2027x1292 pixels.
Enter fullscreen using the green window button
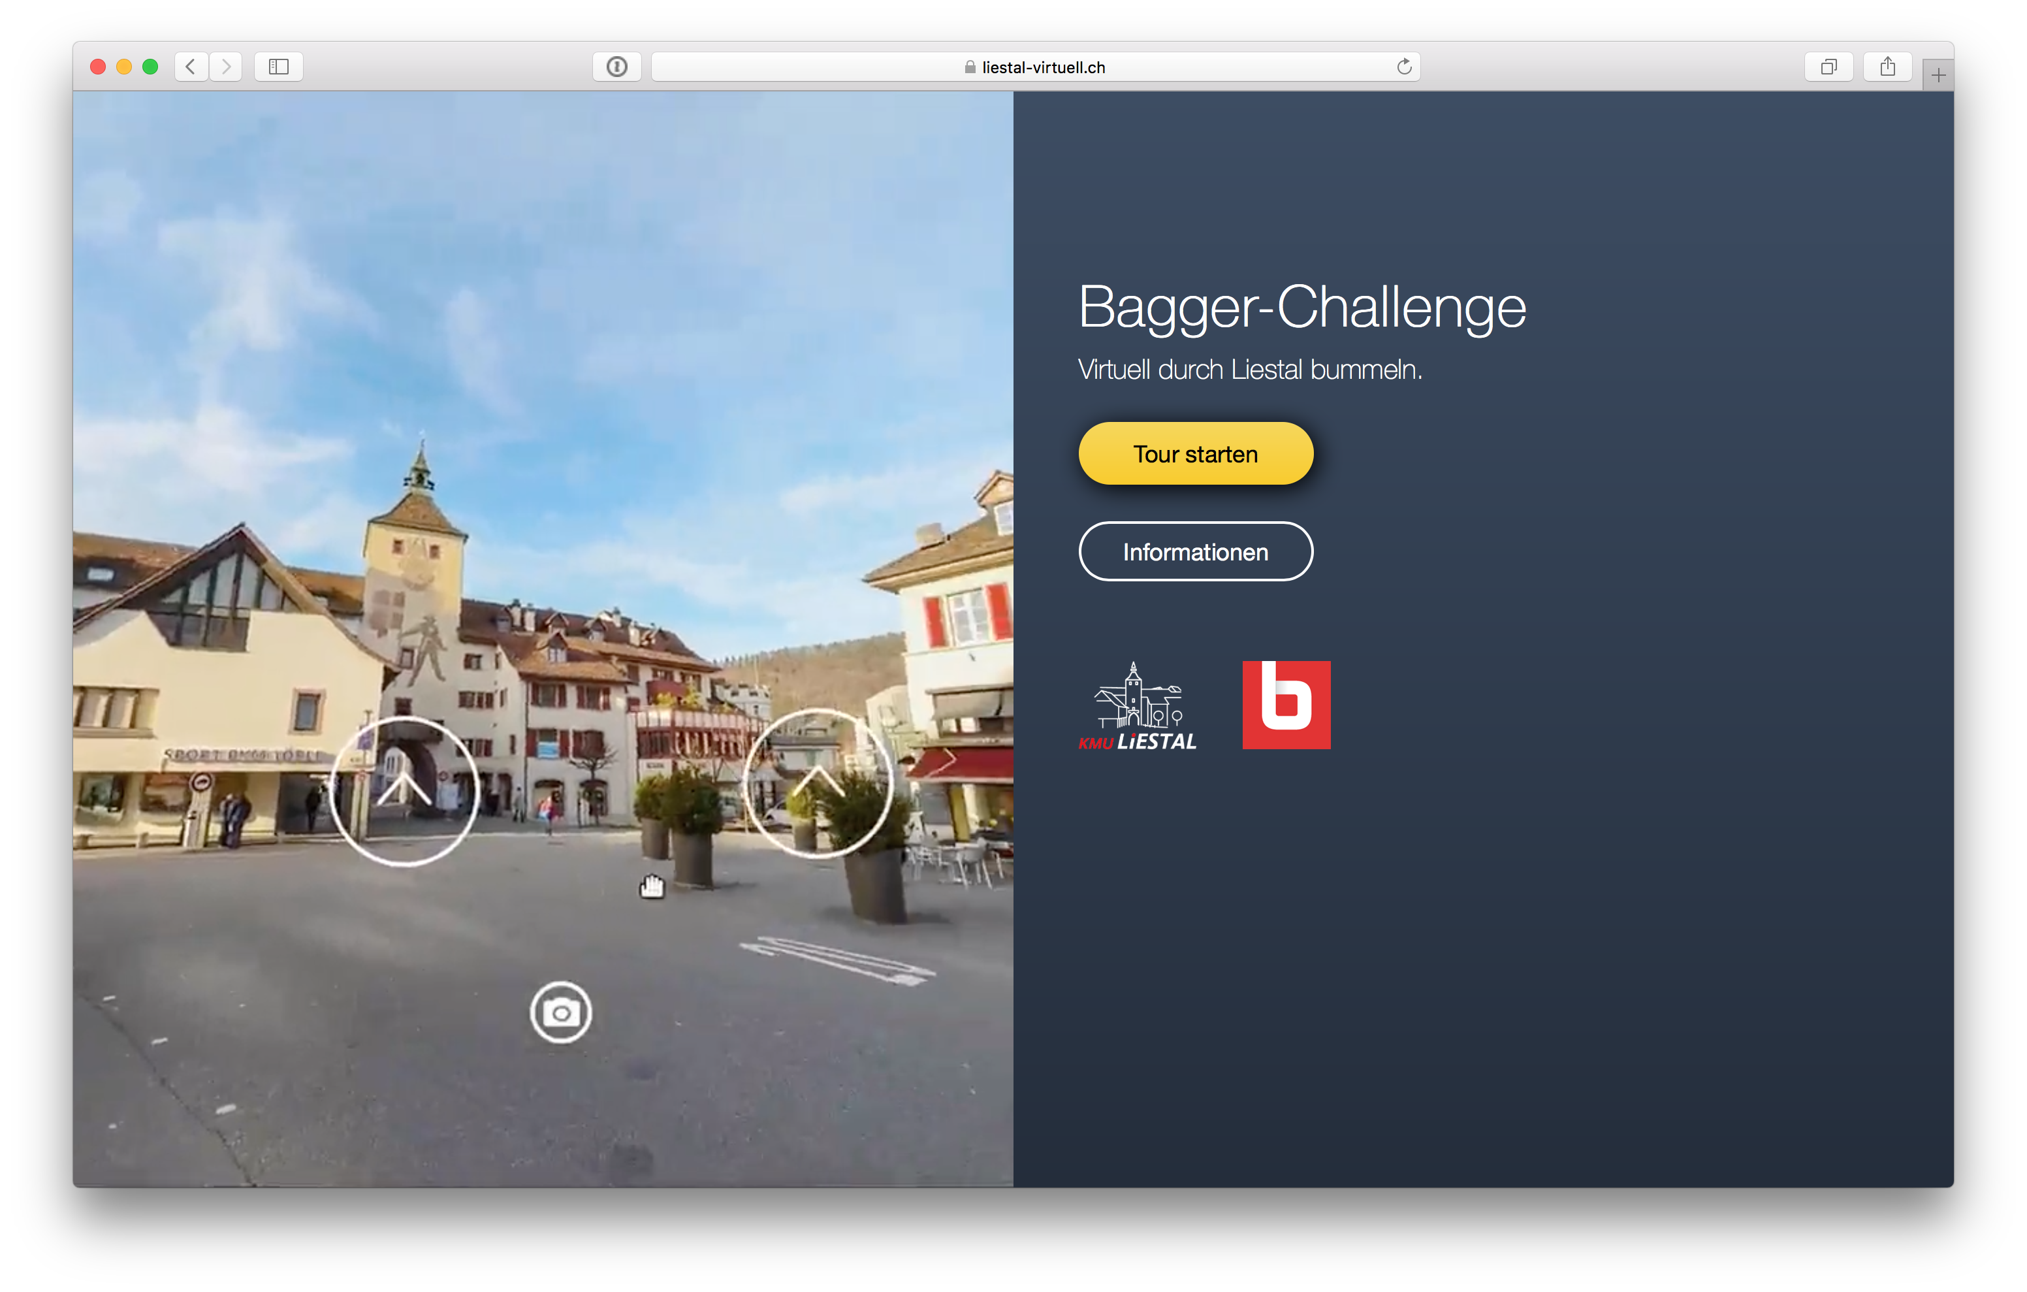pyautogui.click(x=151, y=67)
